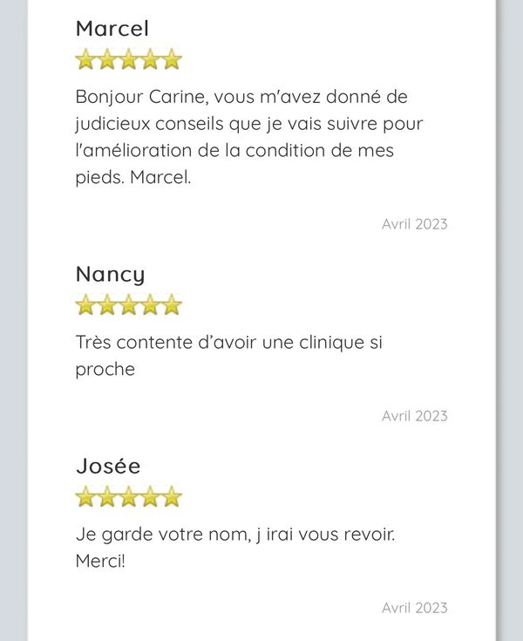Click the third star in Josée's rating
This screenshot has height=641, width=523.
(129, 497)
